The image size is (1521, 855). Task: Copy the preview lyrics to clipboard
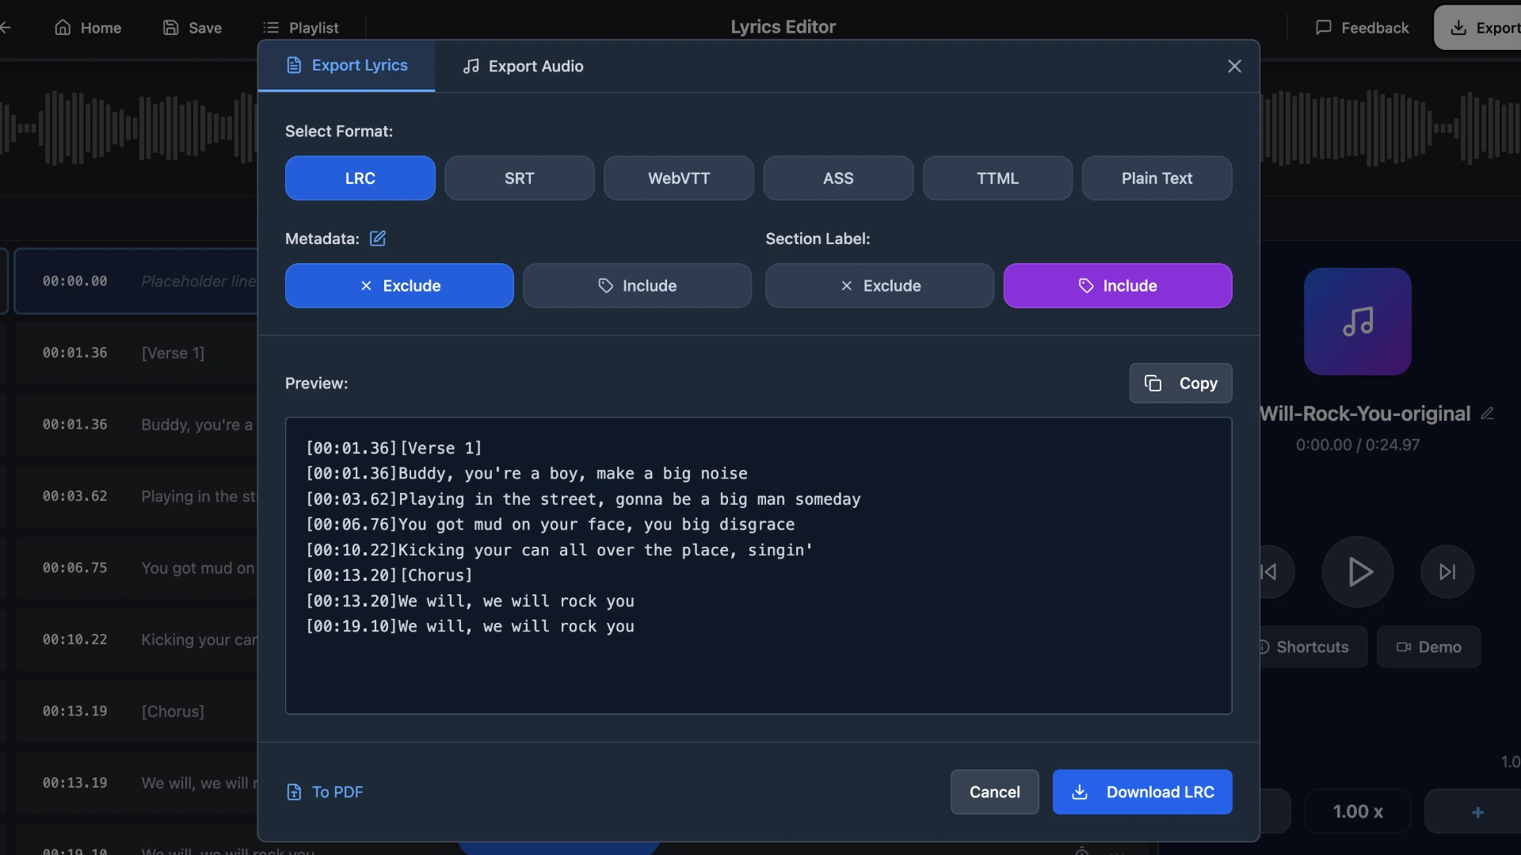point(1180,384)
